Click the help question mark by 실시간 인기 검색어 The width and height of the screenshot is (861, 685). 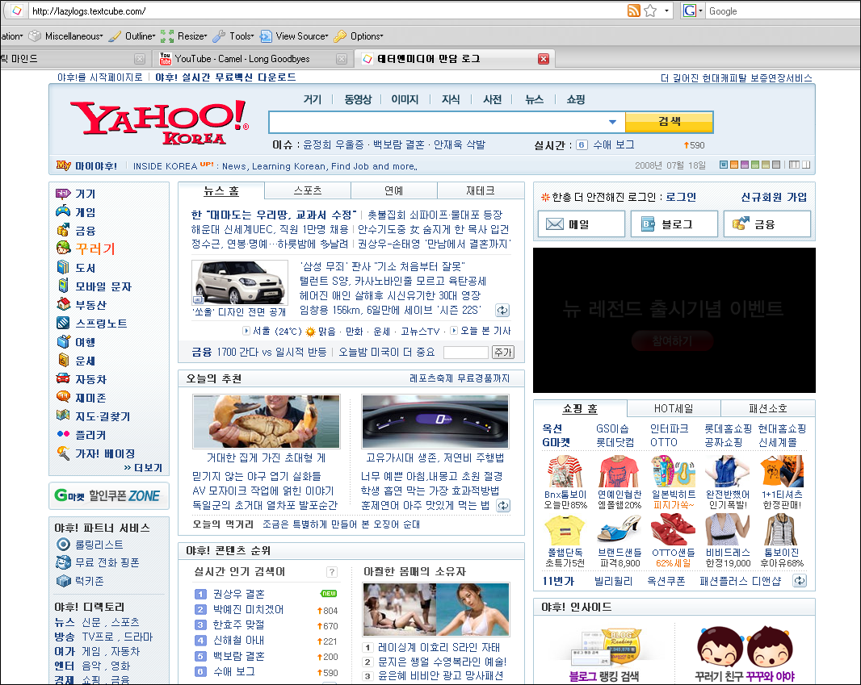332,572
